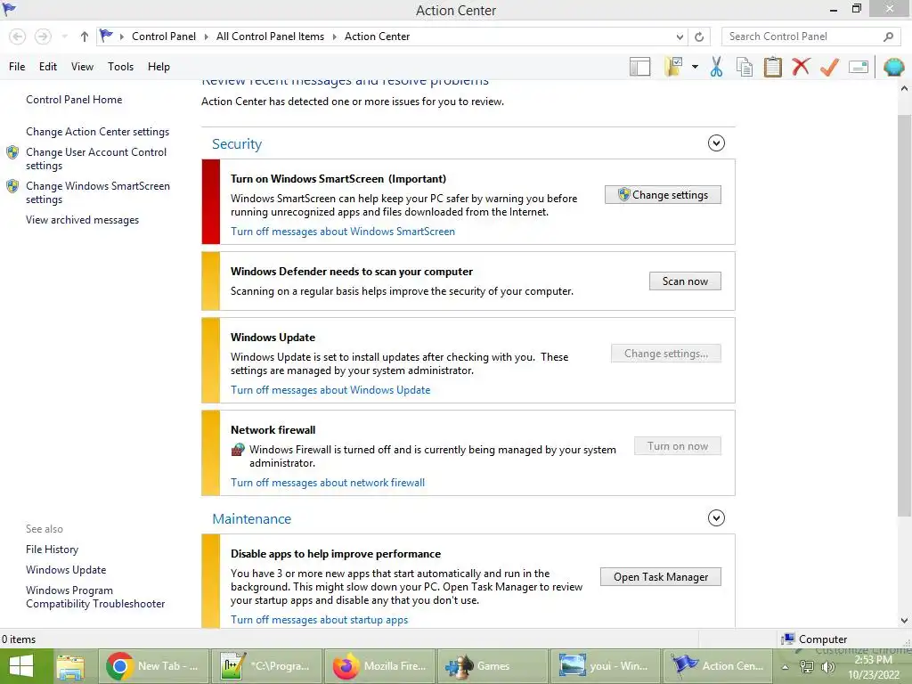Click the search magnifier icon

pos(888,37)
